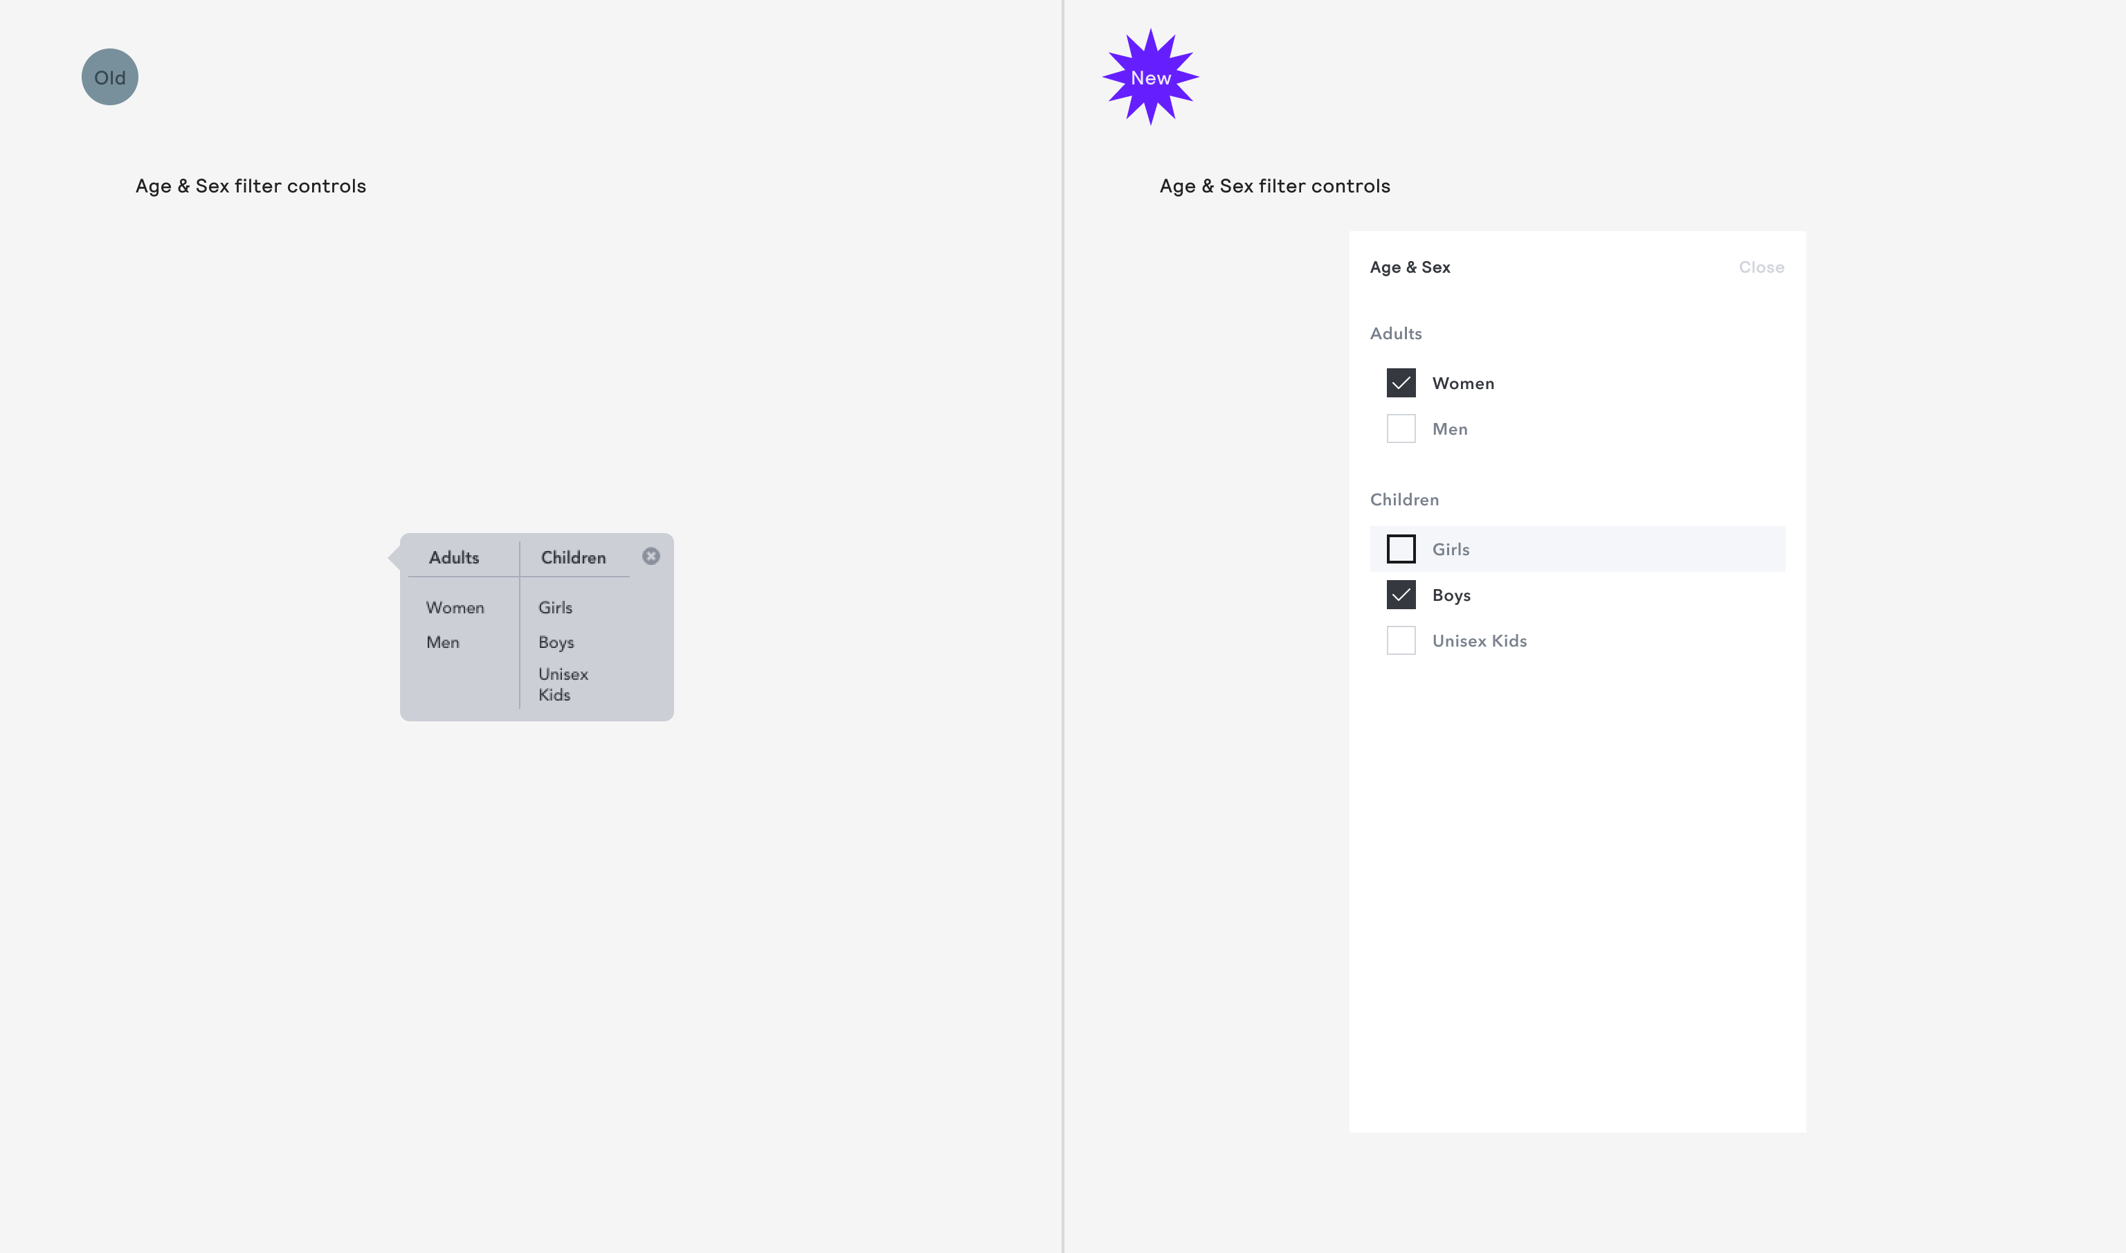Select Unisex Kids in the old popover

pos(563,684)
